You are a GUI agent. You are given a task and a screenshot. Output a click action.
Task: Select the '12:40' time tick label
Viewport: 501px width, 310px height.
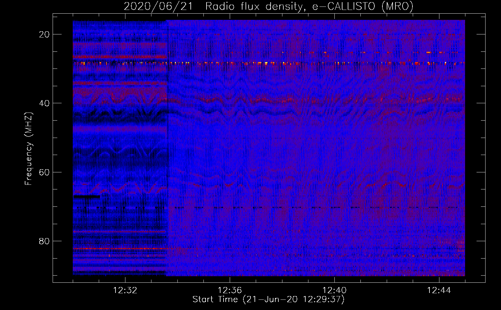[334, 290]
